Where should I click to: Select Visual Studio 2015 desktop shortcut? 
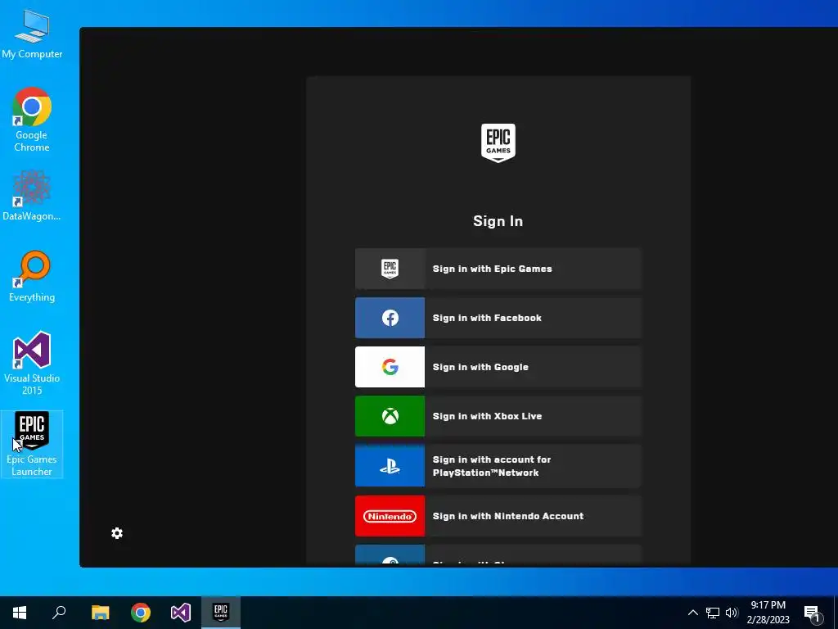point(32,363)
